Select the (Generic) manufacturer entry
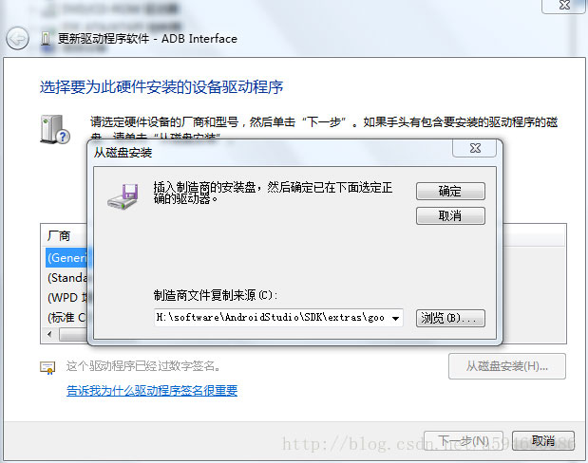 pyautogui.click(x=66, y=258)
